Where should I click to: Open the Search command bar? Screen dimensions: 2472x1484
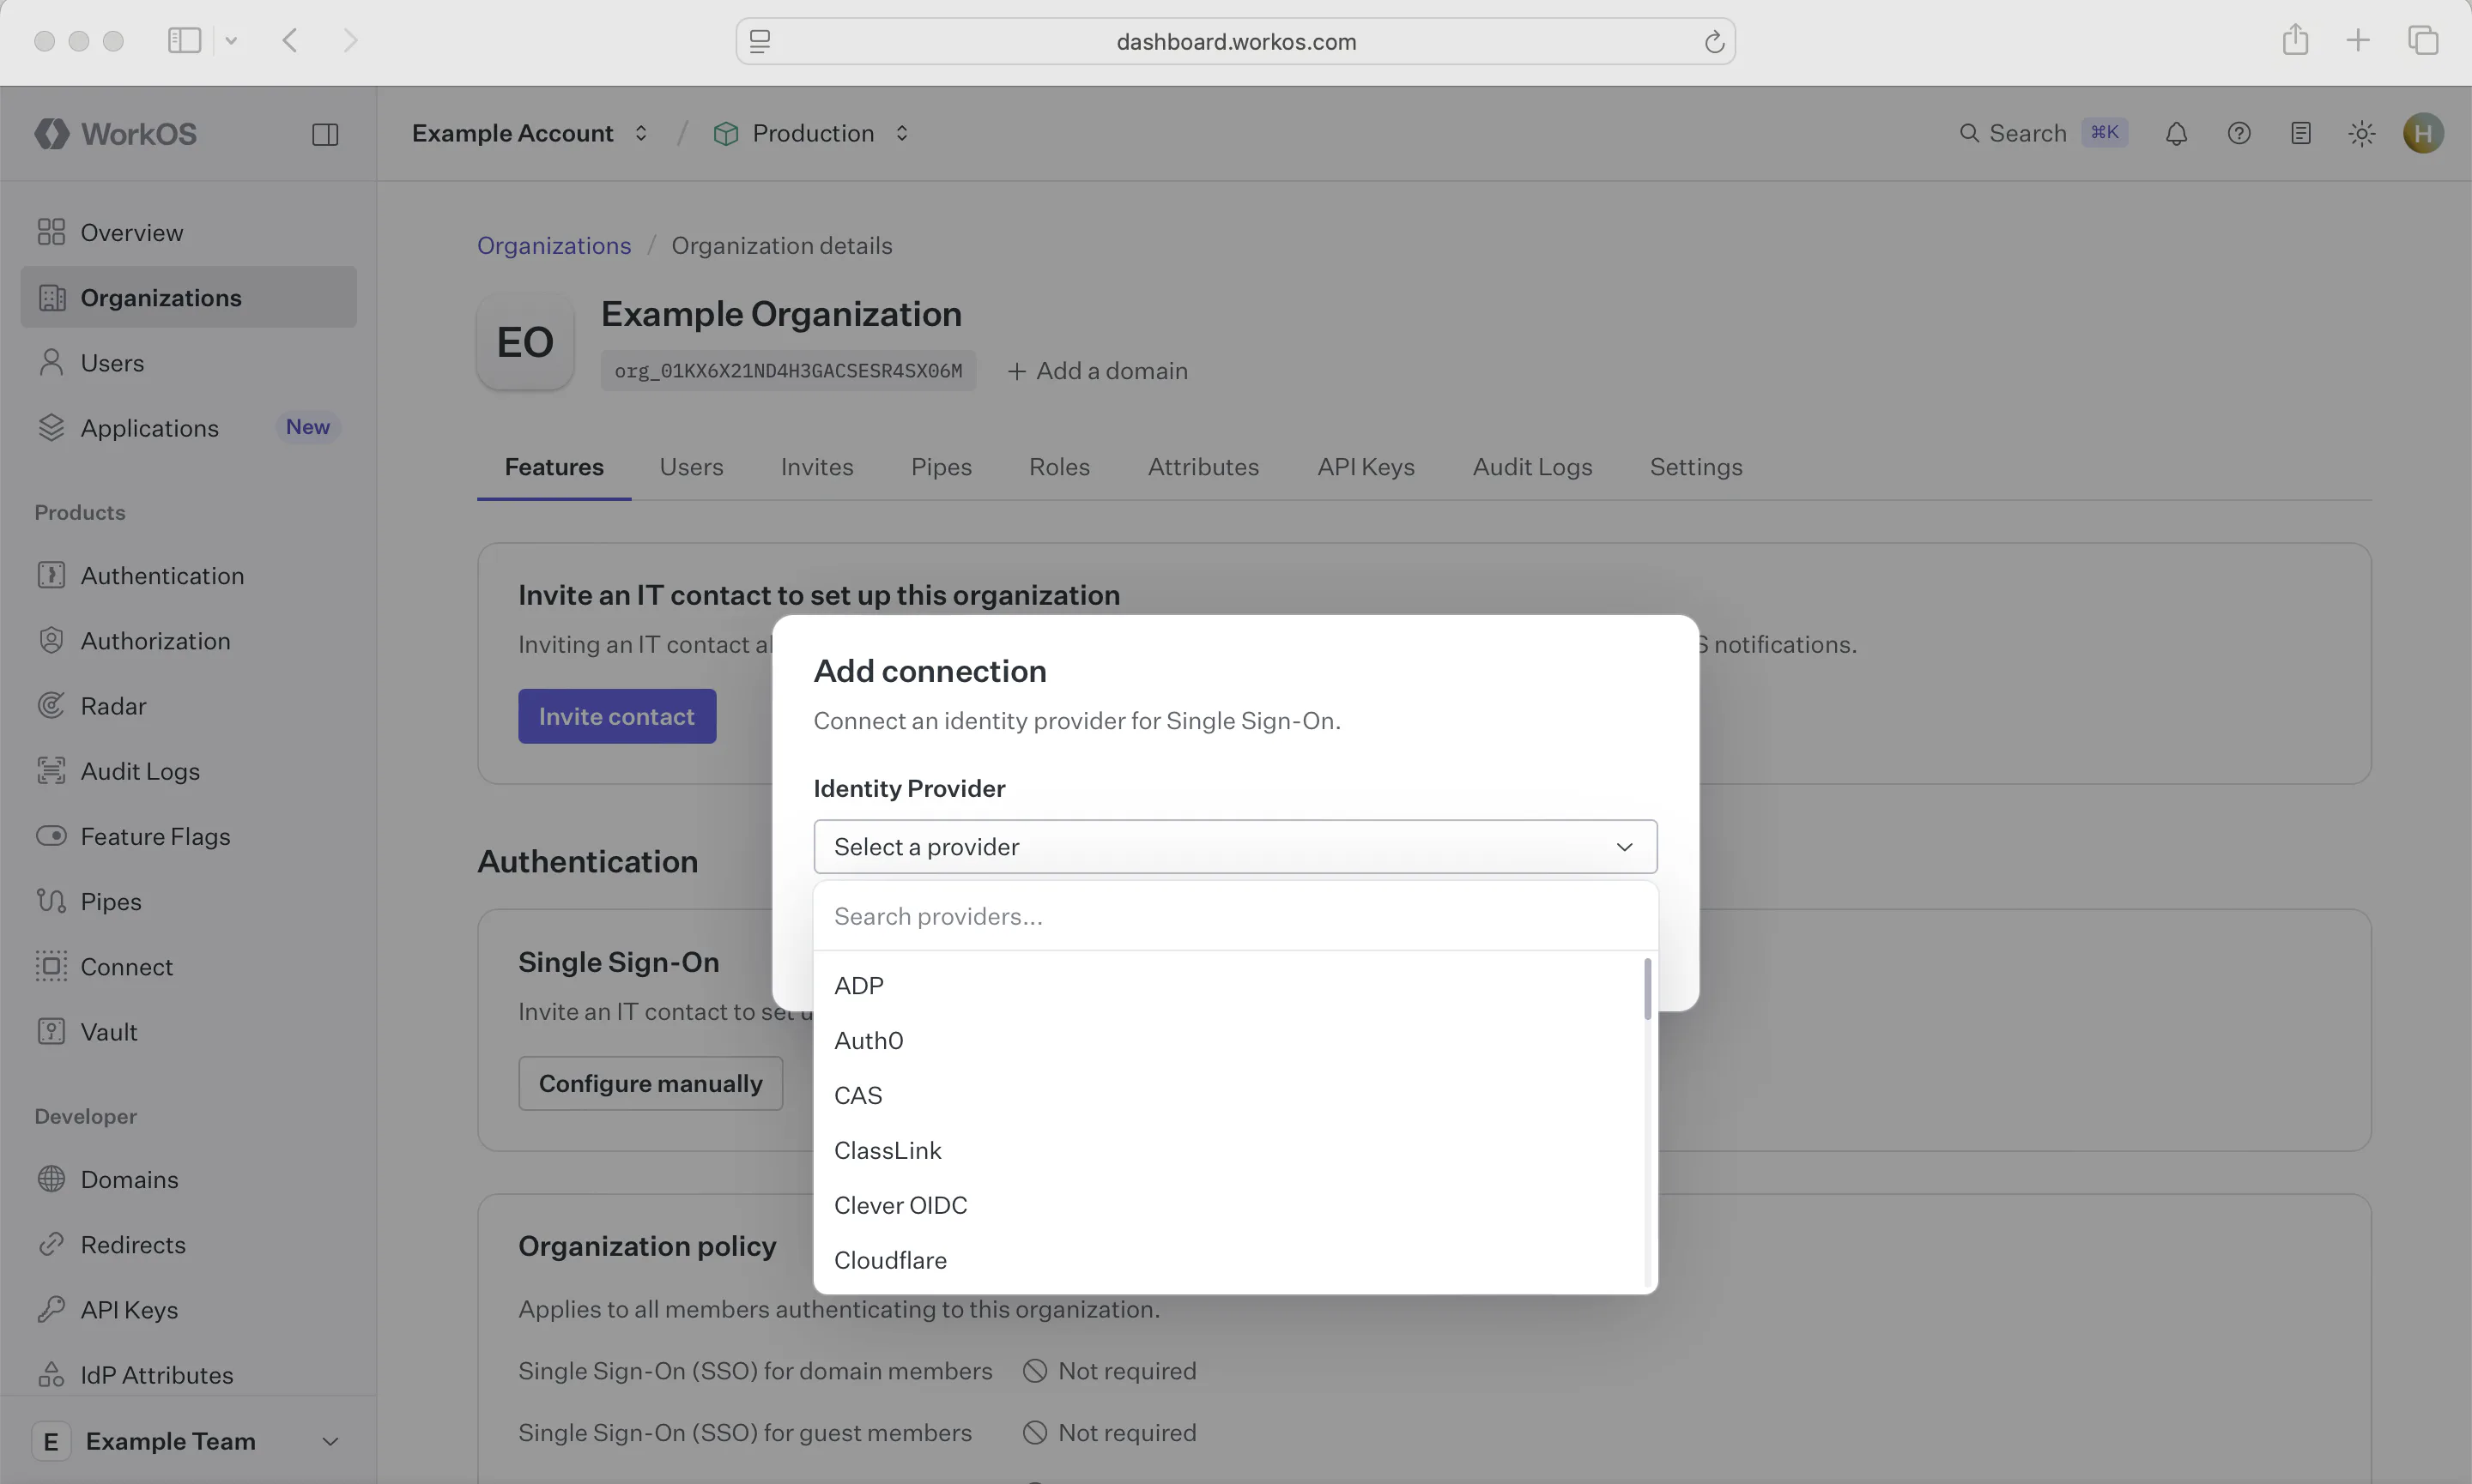coord(2043,133)
